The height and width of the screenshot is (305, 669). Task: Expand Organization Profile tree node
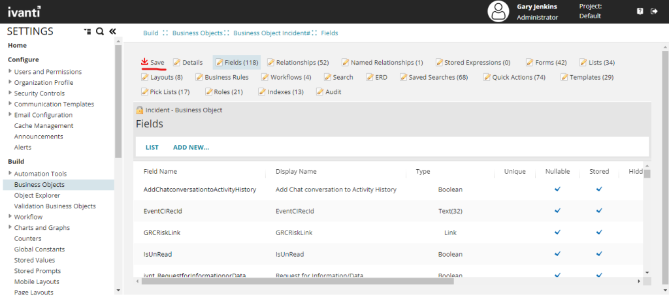10,82
